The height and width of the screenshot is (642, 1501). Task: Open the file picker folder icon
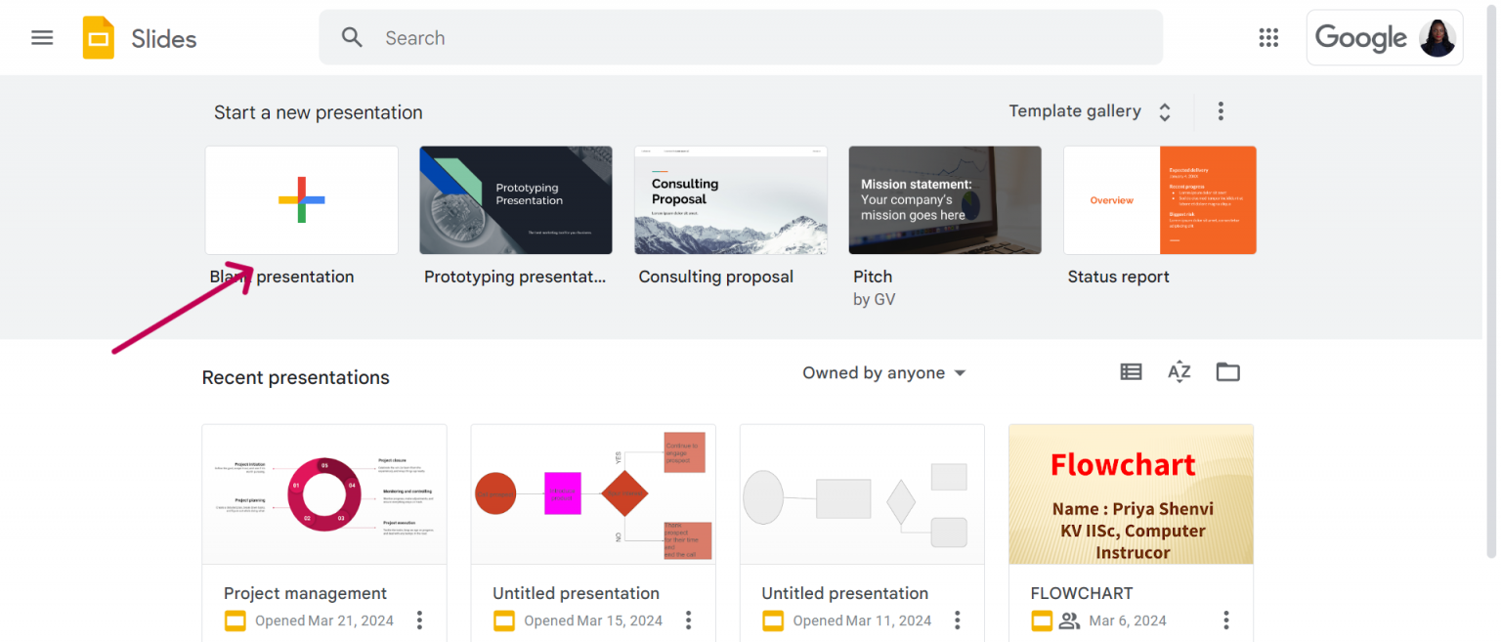[1227, 372]
